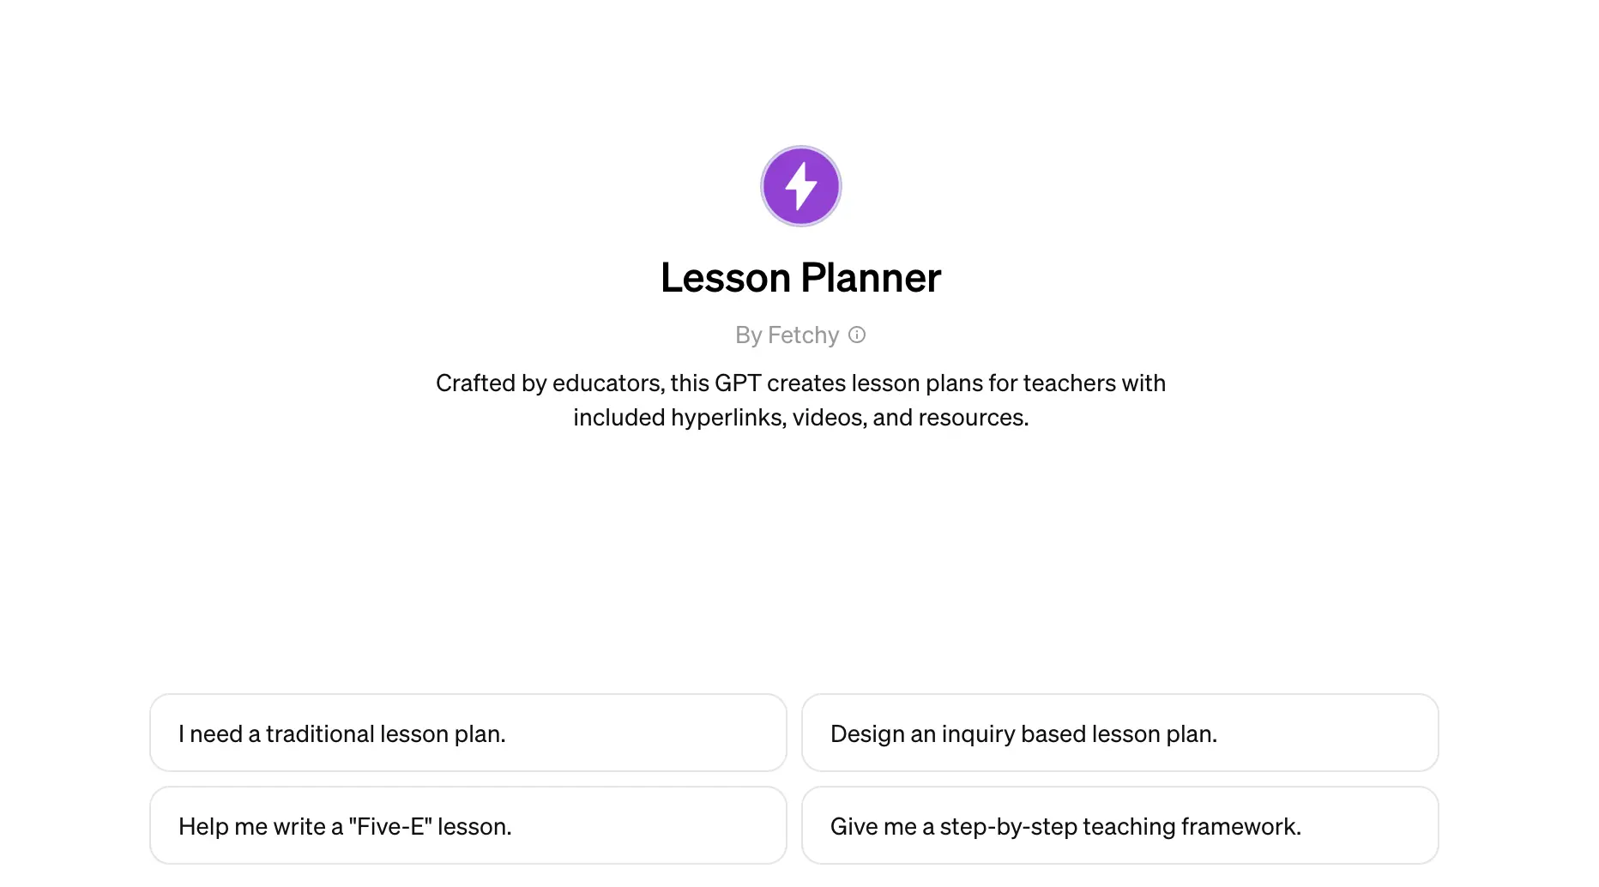Select the GPT description text
The width and height of the screenshot is (1599, 887).
click(x=799, y=400)
